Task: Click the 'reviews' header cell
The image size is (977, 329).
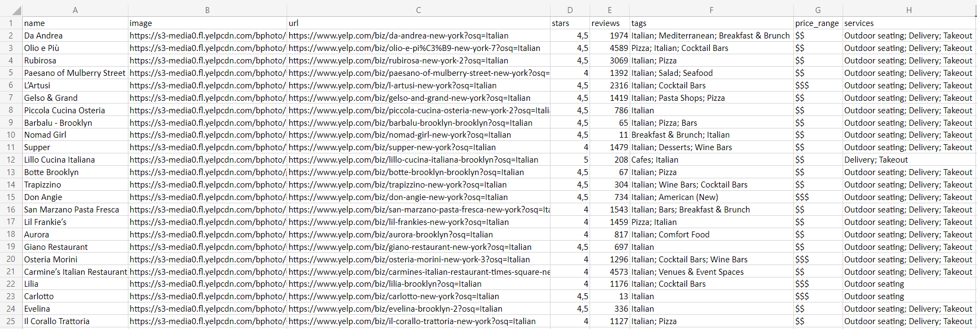Action: click(610, 23)
